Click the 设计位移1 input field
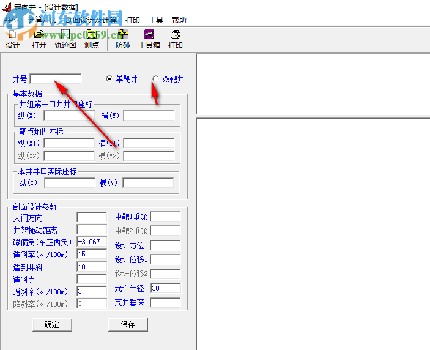 pos(166,259)
